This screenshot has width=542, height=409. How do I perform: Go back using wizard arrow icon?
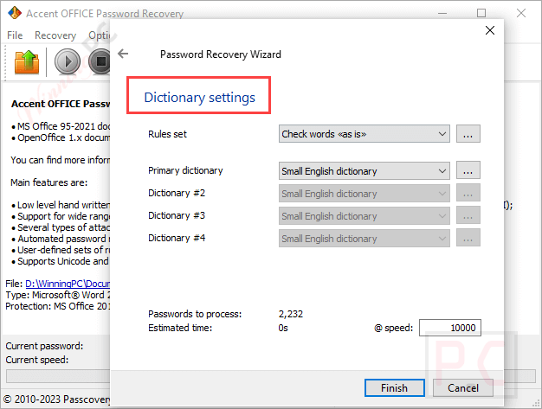[123, 54]
